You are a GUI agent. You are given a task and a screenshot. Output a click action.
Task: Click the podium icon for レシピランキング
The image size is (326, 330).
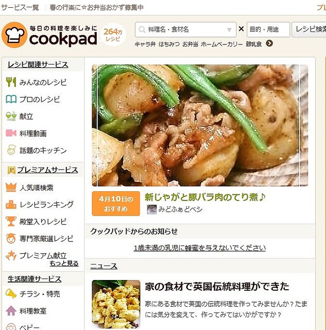11,205
